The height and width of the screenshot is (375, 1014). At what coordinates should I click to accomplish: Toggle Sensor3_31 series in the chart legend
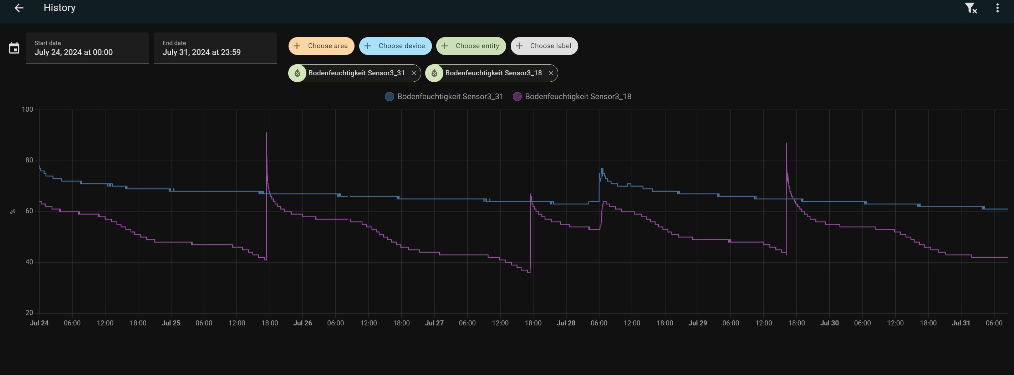tap(450, 96)
